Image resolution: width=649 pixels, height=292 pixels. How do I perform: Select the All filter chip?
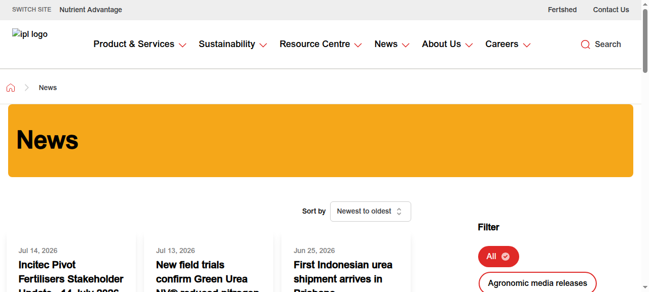click(498, 257)
